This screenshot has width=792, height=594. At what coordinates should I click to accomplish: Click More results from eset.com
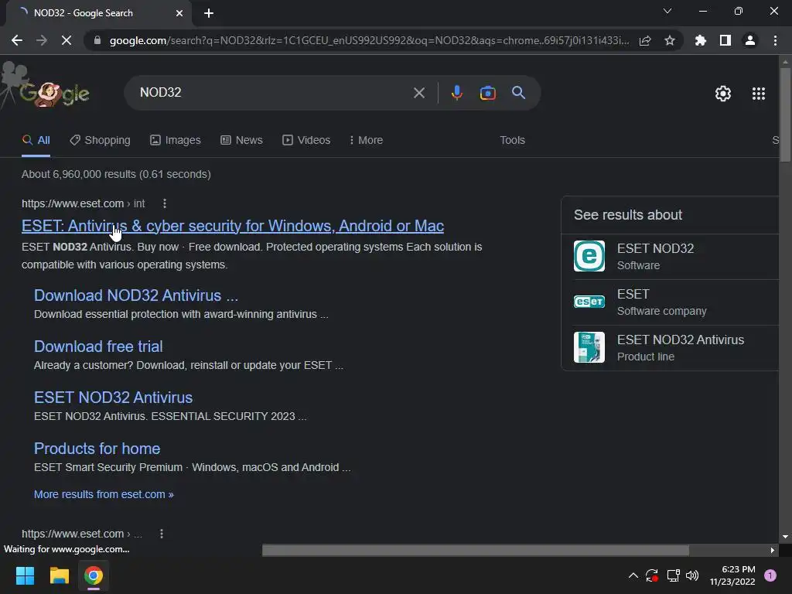point(104,494)
